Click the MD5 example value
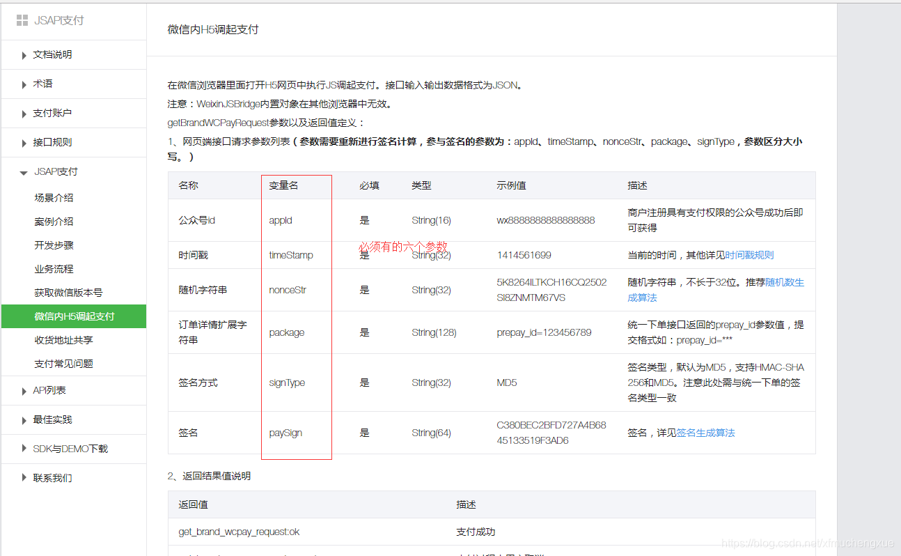The height and width of the screenshot is (556, 901). coord(507,383)
